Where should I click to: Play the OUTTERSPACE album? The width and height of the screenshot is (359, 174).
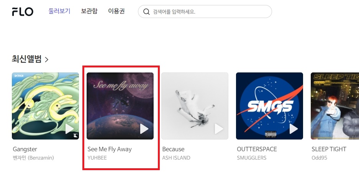click(x=293, y=129)
